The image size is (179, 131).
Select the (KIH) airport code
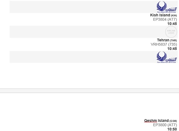pyautogui.click(x=174, y=15)
